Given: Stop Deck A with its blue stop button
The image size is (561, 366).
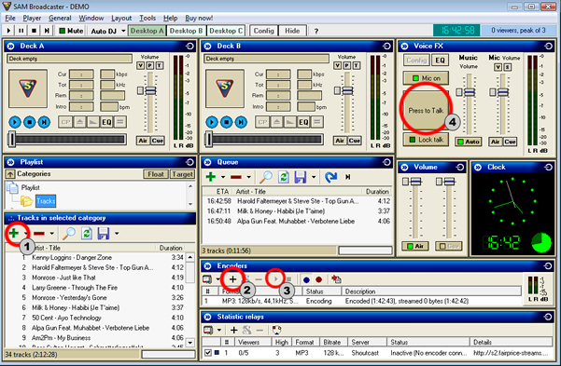Looking at the screenshot, I should [x=29, y=122].
